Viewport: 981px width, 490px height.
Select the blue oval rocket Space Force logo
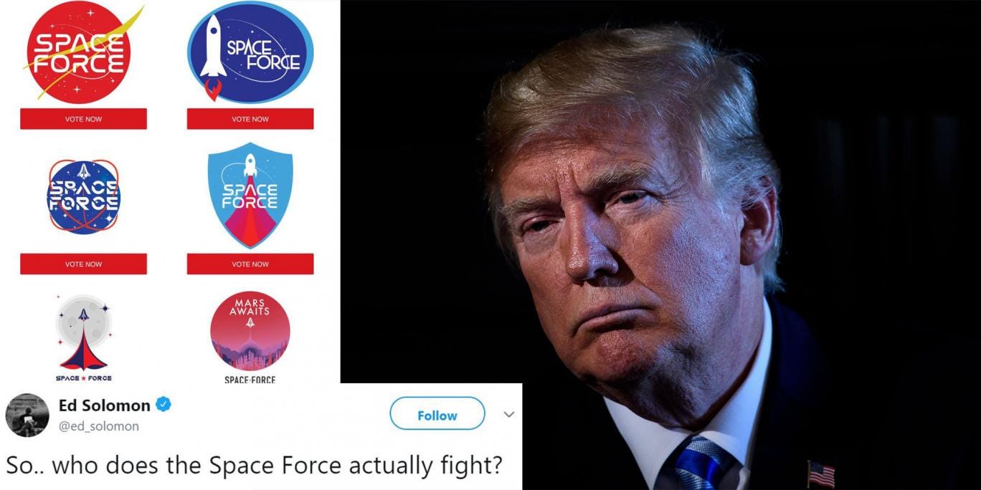(x=250, y=53)
